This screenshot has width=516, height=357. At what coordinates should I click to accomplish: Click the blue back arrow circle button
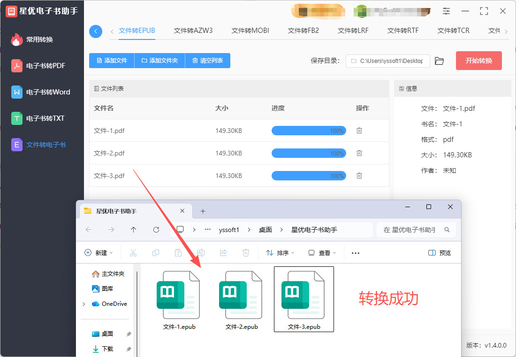[x=96, y=31]
